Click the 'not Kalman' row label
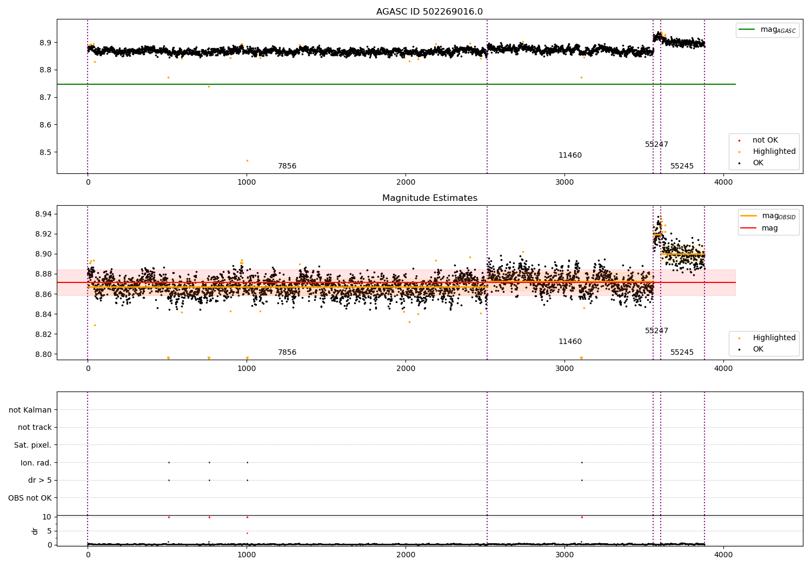Image resolution: width=811 pixels, height=567 pixels. pos(30,410)
